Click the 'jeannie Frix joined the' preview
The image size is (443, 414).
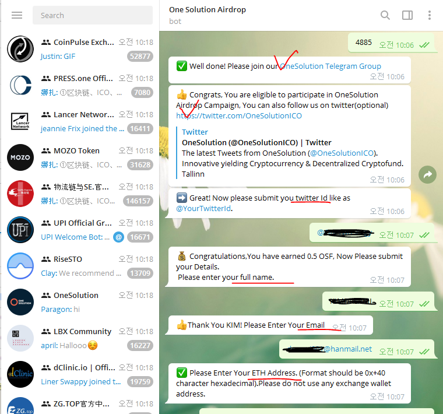pyautogui.click(x=83, y=129)
